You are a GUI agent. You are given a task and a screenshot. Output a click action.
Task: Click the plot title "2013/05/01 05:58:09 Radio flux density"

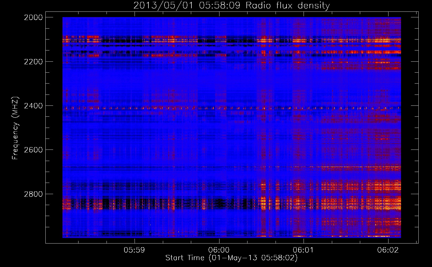[231, 6]
